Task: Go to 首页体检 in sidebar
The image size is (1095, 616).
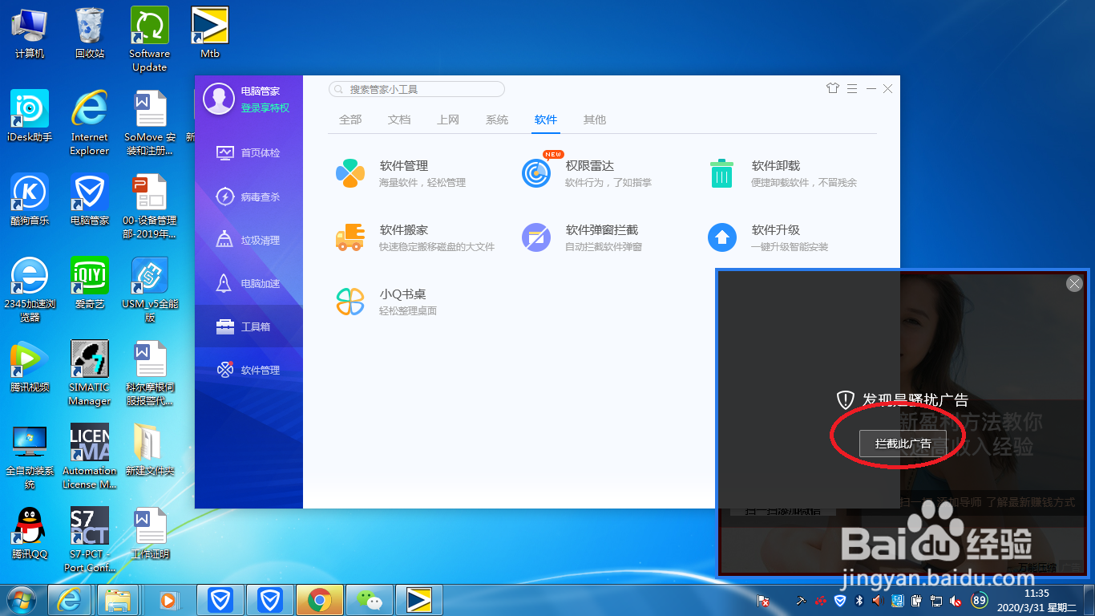Action: pyautogui.click(x=248, y=152)
